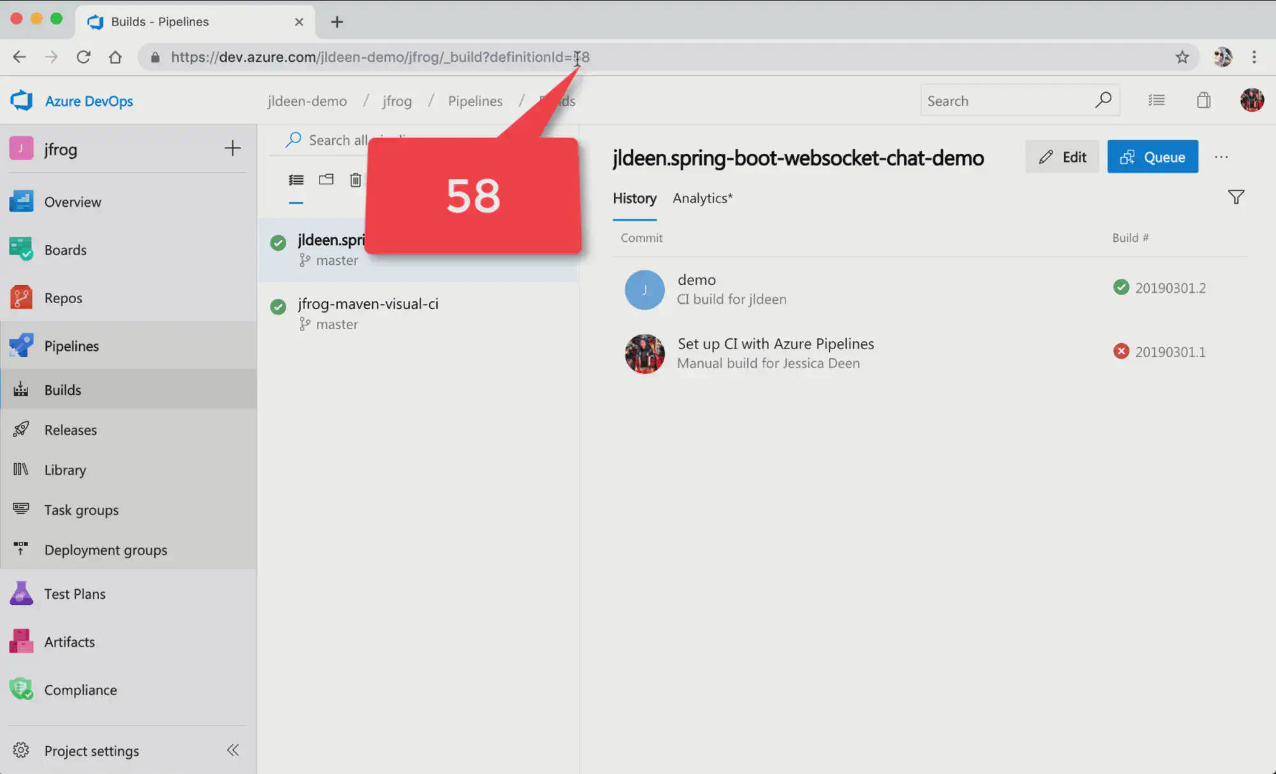Select the Pipelines icon in the sidebar
This screenshot has height=774, width=1276.
pyautogui.click(x=21, y=345)
